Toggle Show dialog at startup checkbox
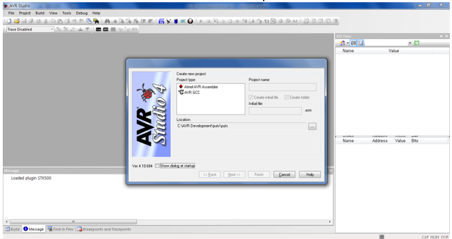Screen dimensions: 452x239 [x=158, y=165]
